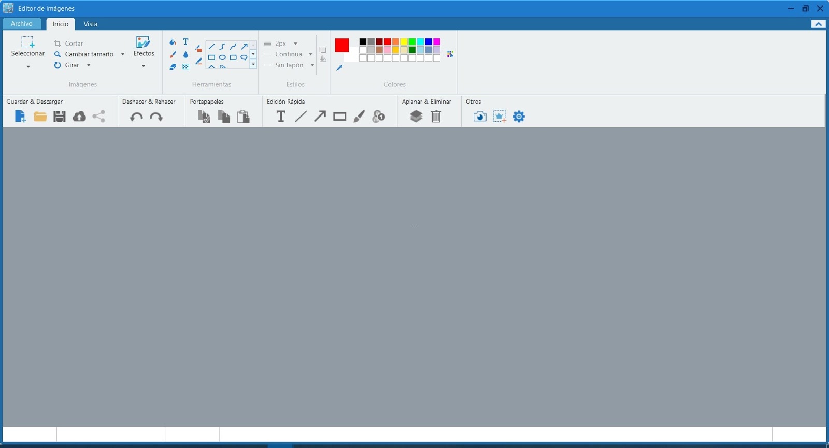The image size is (829, 448).
Task: Flatten layers in Aplanar & Eliminar
Action: tap(416, 117)
